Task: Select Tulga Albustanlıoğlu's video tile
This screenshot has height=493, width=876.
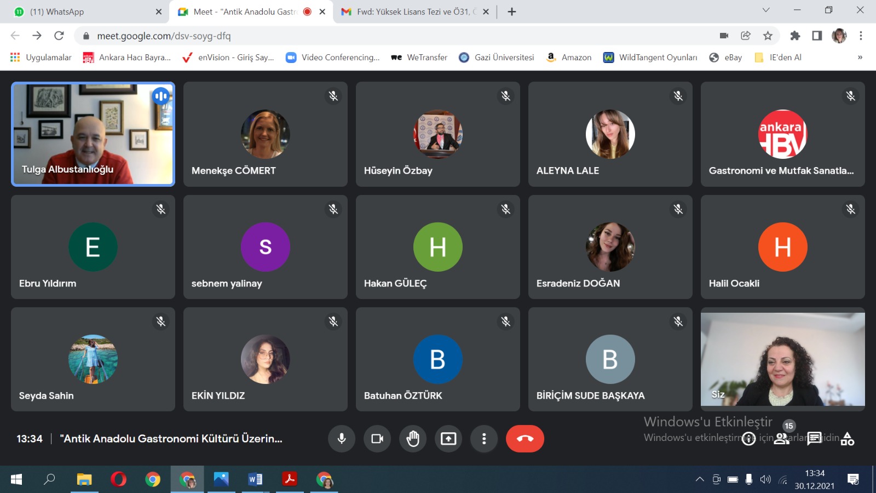Action: tap(93, 134)
